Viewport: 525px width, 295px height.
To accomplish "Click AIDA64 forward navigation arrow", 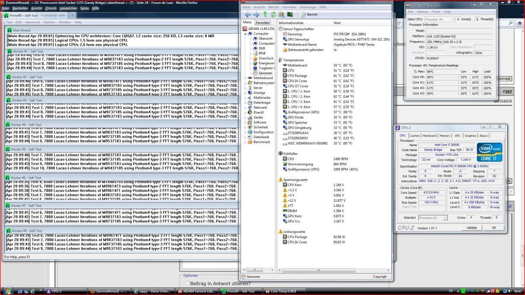I will pos(256,15).
